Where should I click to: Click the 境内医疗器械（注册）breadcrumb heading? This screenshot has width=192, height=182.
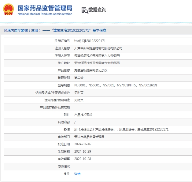(24, 30)
